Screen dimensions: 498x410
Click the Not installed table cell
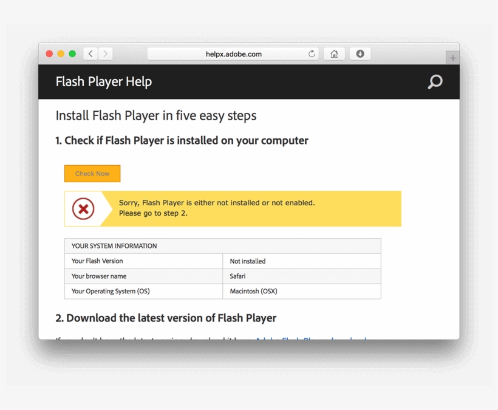point(302,261)
